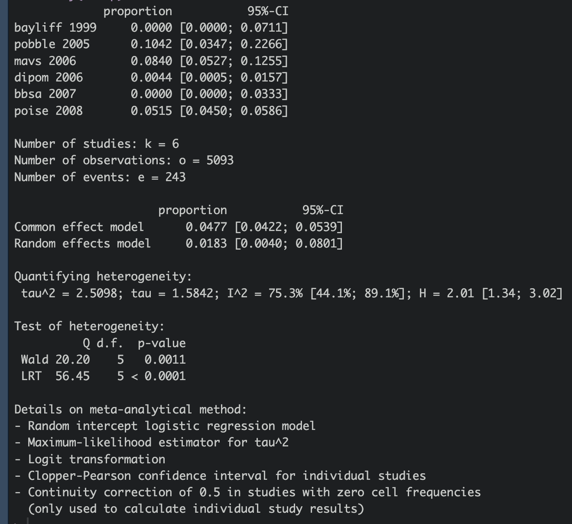
Task: Place cursor on bbsa 2007 row
Action: (x=151, y=94)
